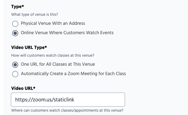Click the 'One URL for All Classes at This Venue' label
Screen dimensions: 188x115
click(58, 64)
